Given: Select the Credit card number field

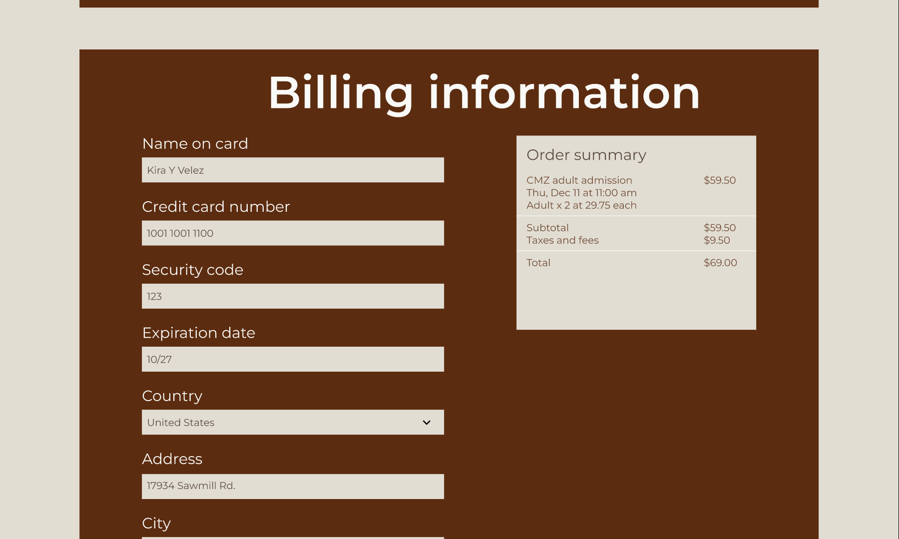Looking at the screenshot, I should pos(293,233).
